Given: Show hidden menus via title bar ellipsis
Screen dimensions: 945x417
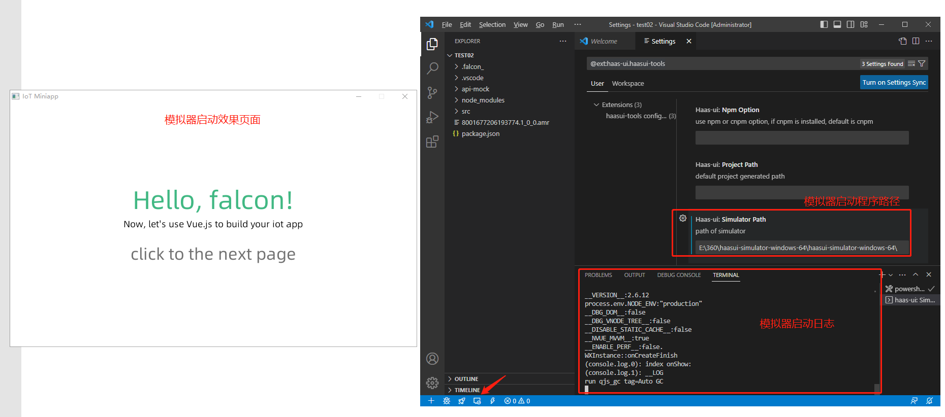Looking at the screenshot, I should [578, 24].
